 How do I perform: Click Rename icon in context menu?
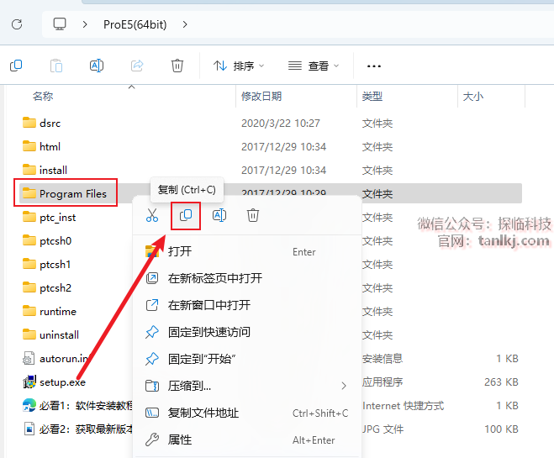point(219,215)
